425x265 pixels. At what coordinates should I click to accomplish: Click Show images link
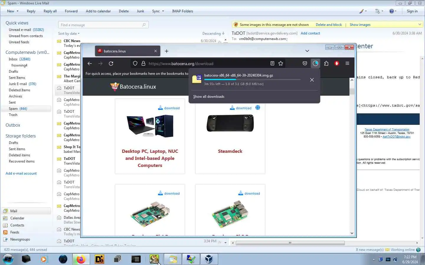click(360, 25)
